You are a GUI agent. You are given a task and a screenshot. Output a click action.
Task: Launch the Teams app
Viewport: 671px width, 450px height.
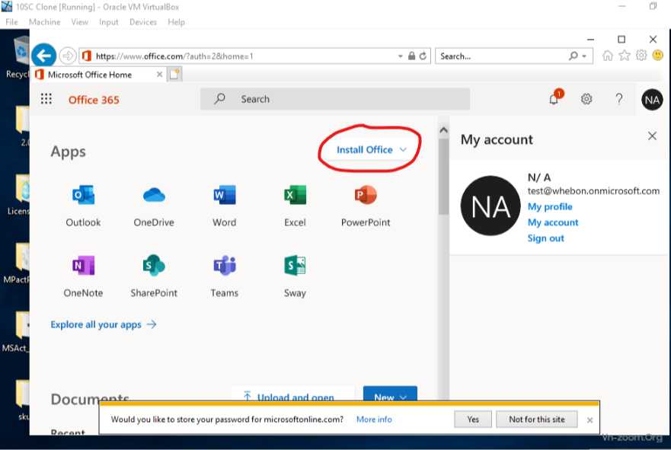pyautogui.click(x=224, y=266)
